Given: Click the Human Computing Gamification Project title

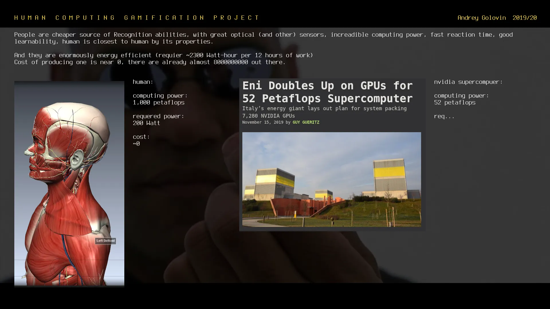Looking at the screenshot, I should tap(137, 18).
